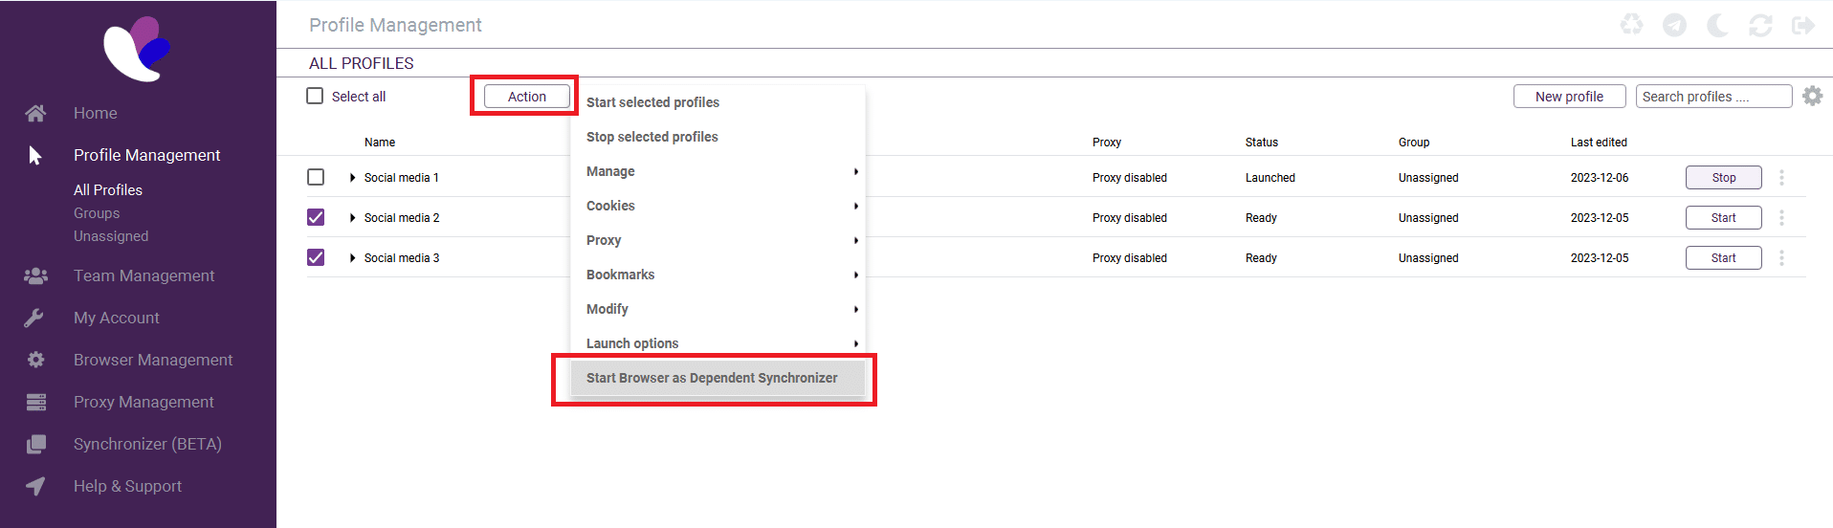
Task: Uncheck the Social media 2 checkbox
Action: click(316, 218)
